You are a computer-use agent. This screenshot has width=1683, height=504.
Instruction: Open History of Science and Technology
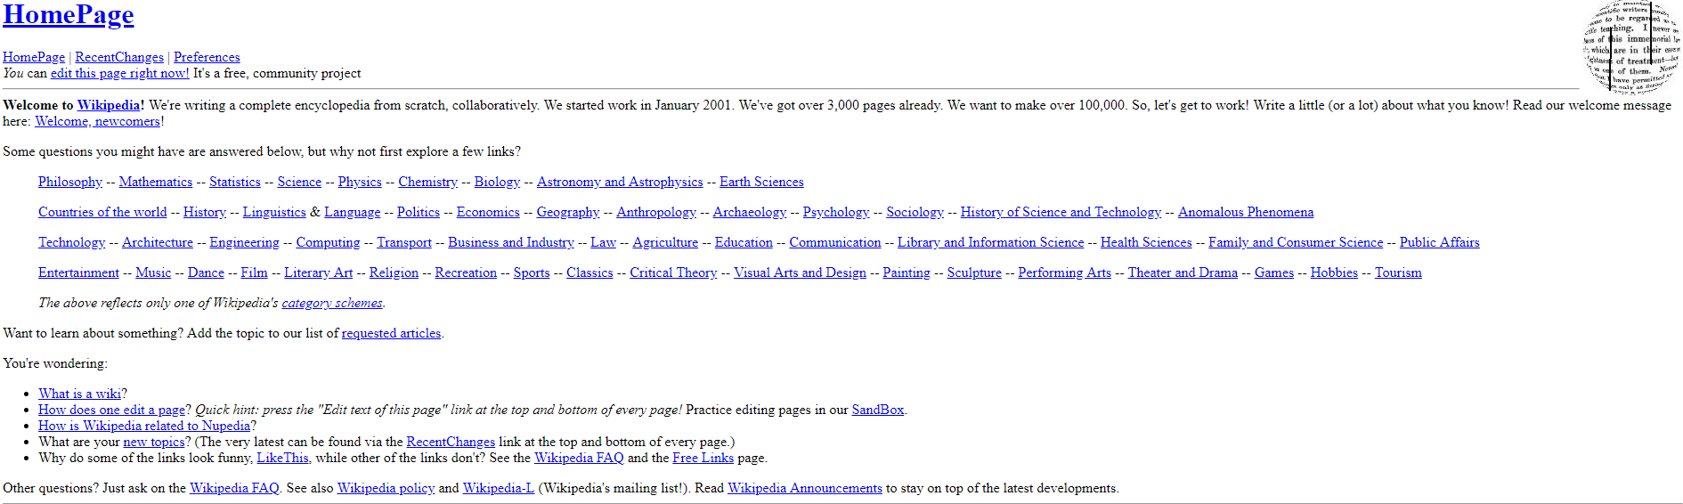[1061, 212]
